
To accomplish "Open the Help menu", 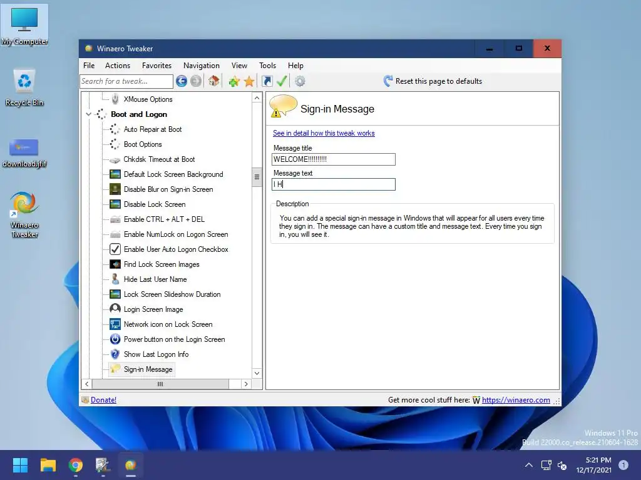I will pyautogui.click(x=295, y=65).
